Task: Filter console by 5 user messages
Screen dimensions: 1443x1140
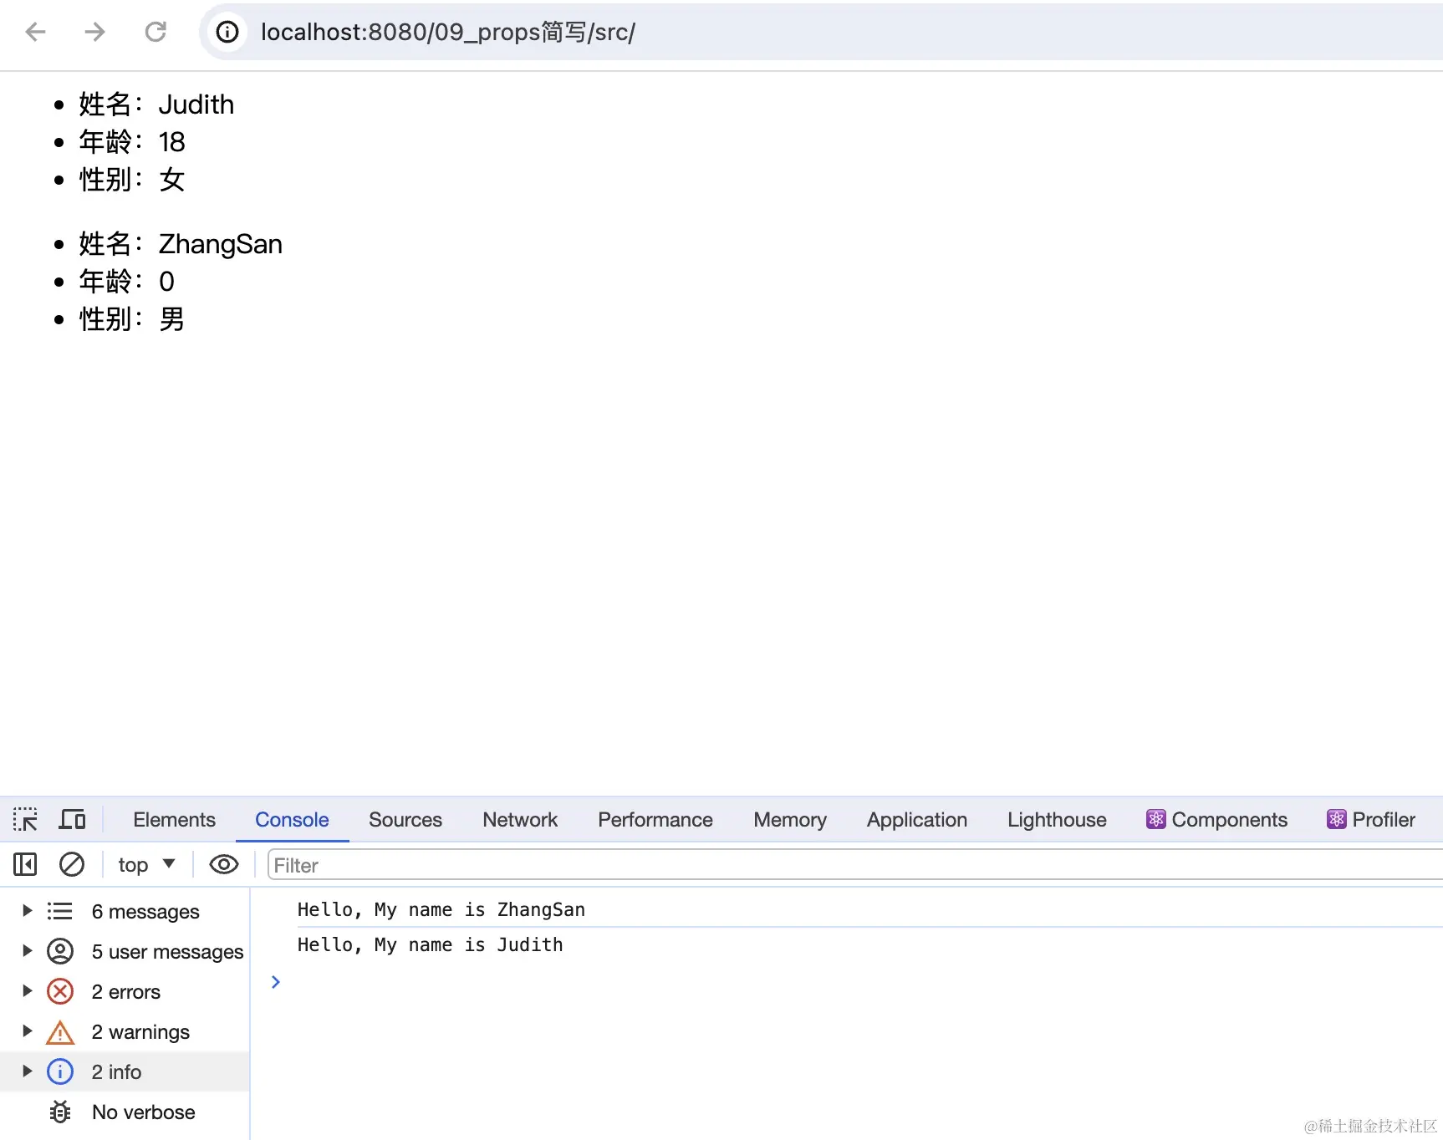Action: coord(167,951)
